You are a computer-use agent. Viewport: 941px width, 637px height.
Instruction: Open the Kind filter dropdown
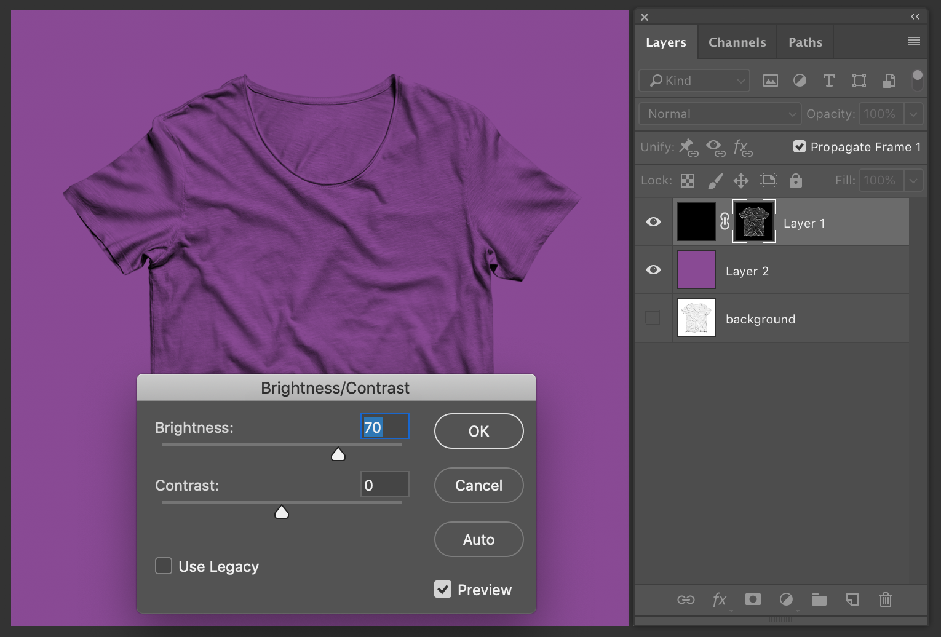click(695, 81)
